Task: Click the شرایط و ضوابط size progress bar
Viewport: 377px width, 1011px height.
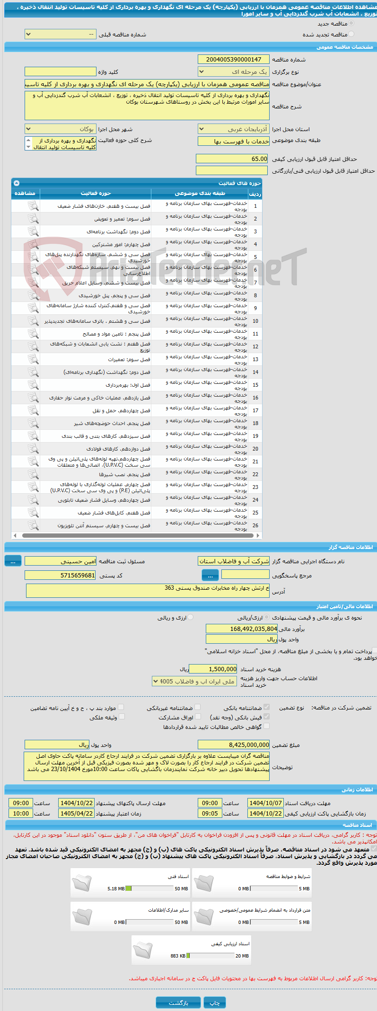Action: (x=274, y=889)
